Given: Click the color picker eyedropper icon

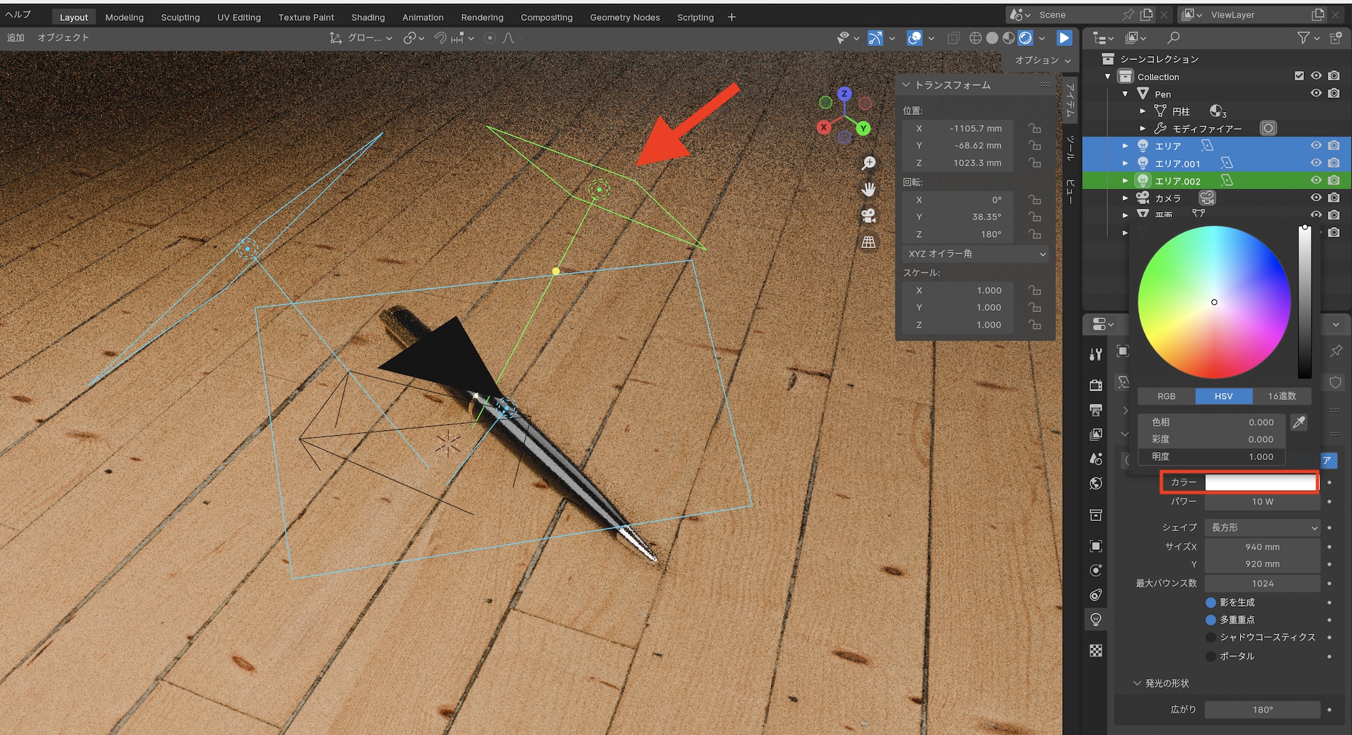Looking at the screenshot, I should (x=1299, y=422).
